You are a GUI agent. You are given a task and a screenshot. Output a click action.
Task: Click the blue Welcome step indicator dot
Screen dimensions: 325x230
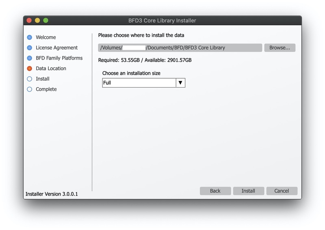point(30,37)
